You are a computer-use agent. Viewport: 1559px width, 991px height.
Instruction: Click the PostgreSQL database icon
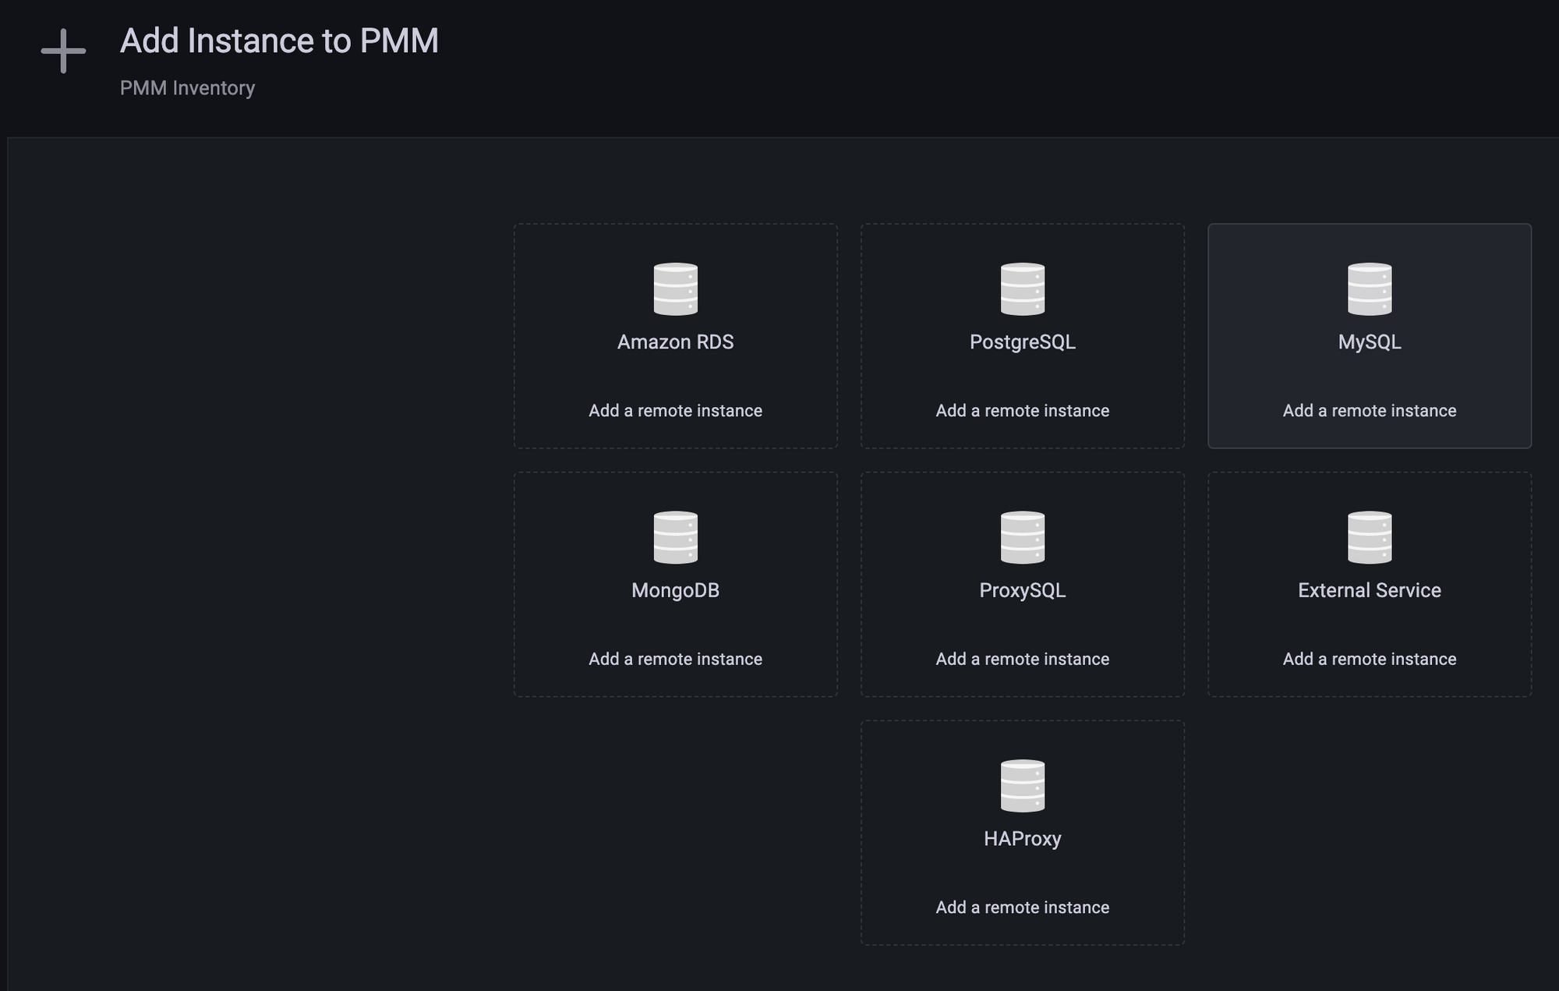pos(1022,289)
